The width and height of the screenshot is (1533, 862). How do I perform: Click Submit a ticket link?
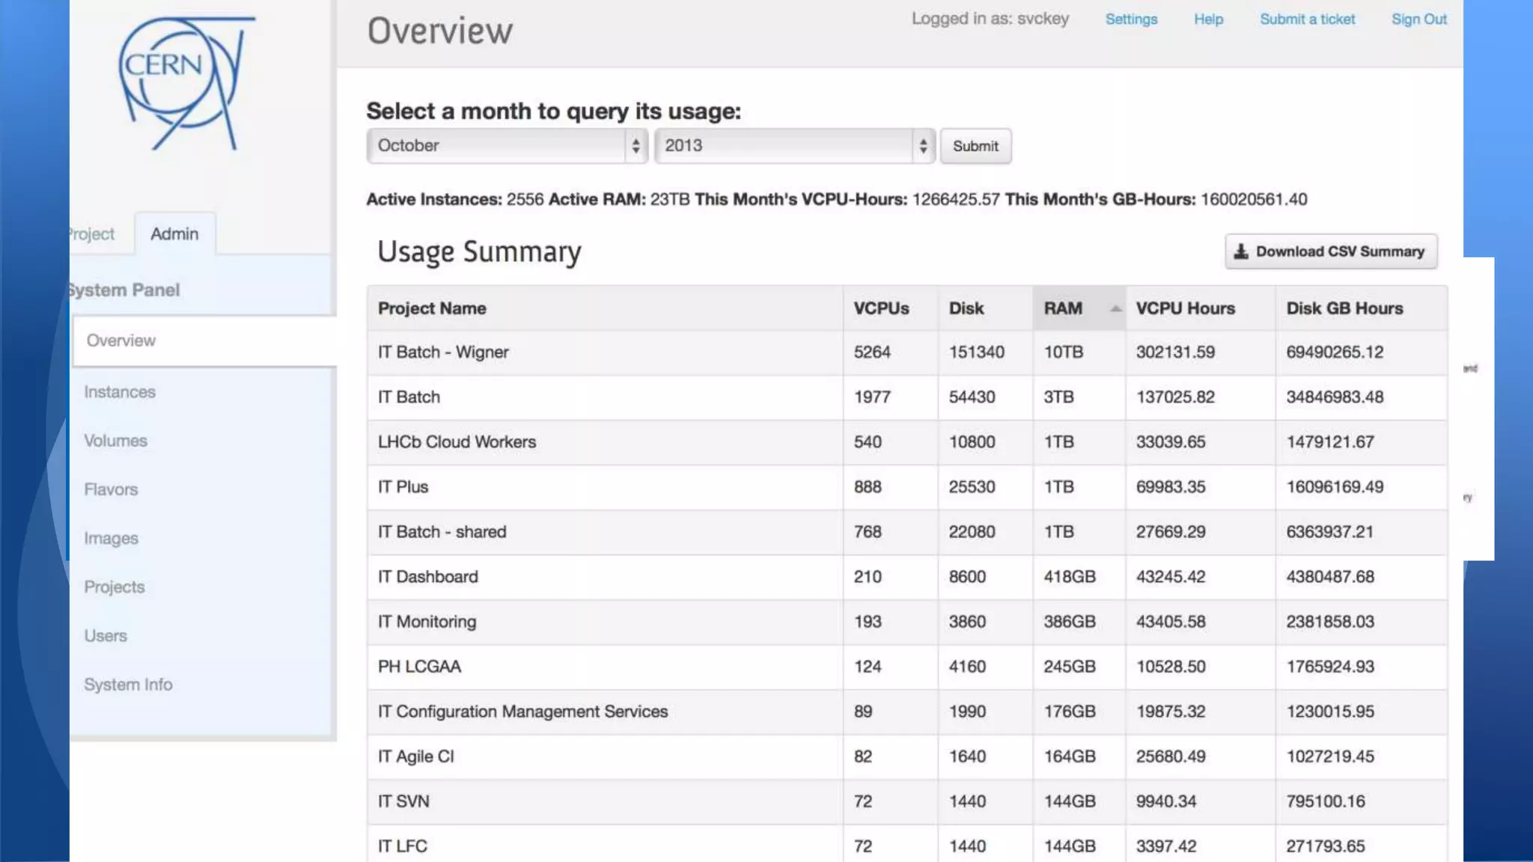(1307, 19)
